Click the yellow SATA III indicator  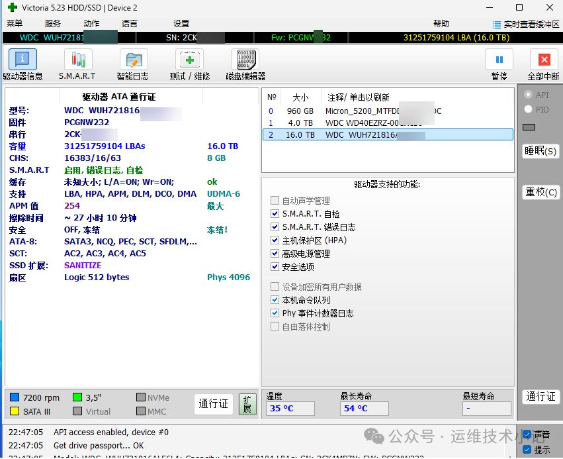tap(15, 411)
